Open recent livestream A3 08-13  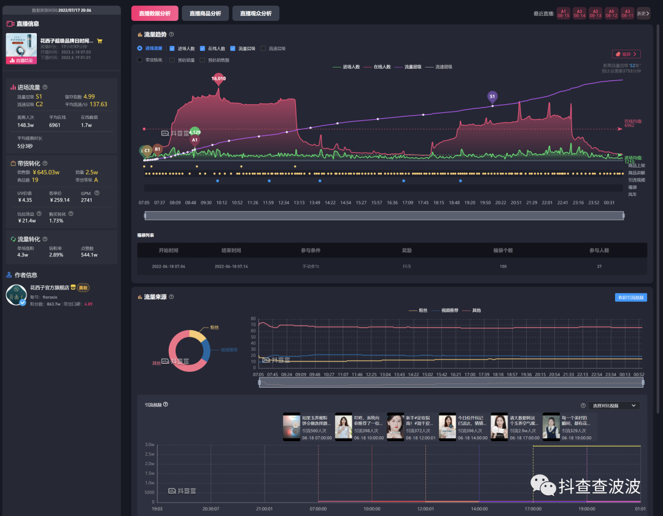[595, 13]
